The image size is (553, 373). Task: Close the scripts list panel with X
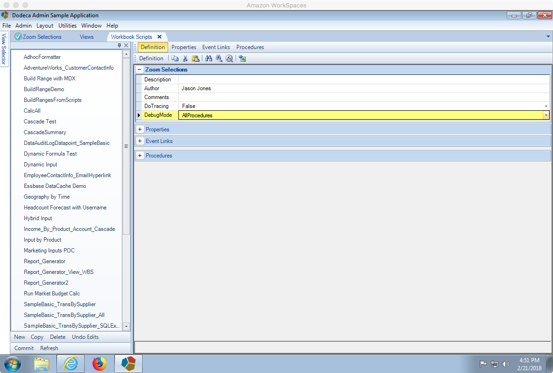pyautogui.click(x=126, y=45)
